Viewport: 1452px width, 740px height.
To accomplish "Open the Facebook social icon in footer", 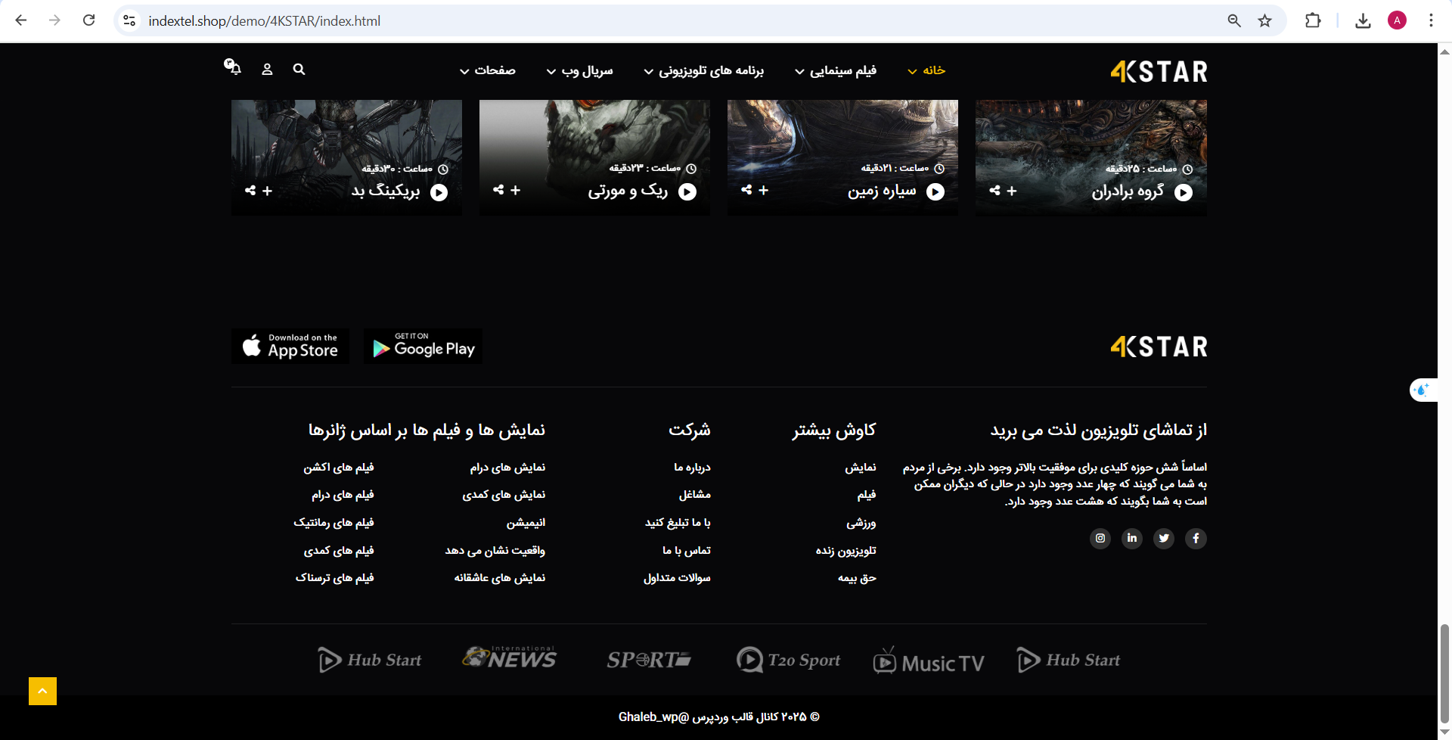I will pyautogui.click(x=1196, y=538).
